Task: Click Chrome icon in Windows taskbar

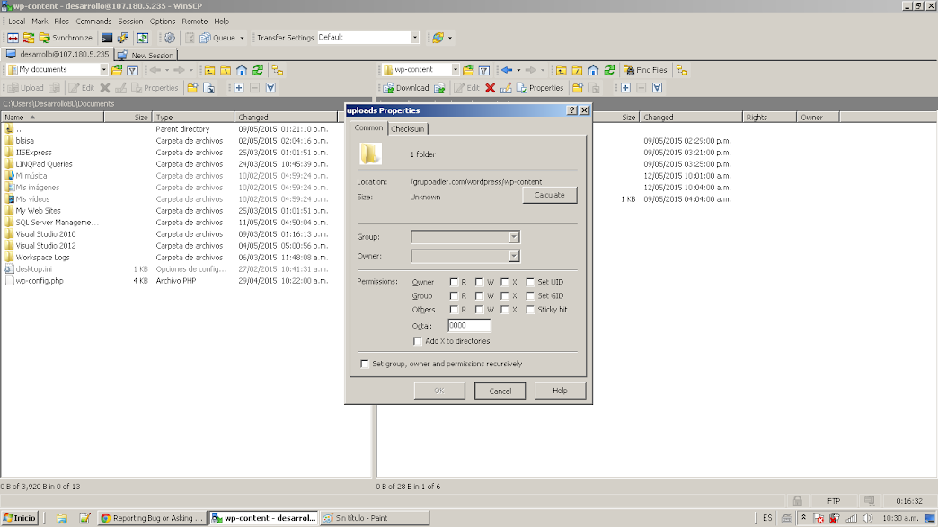Action: point(106,518)
